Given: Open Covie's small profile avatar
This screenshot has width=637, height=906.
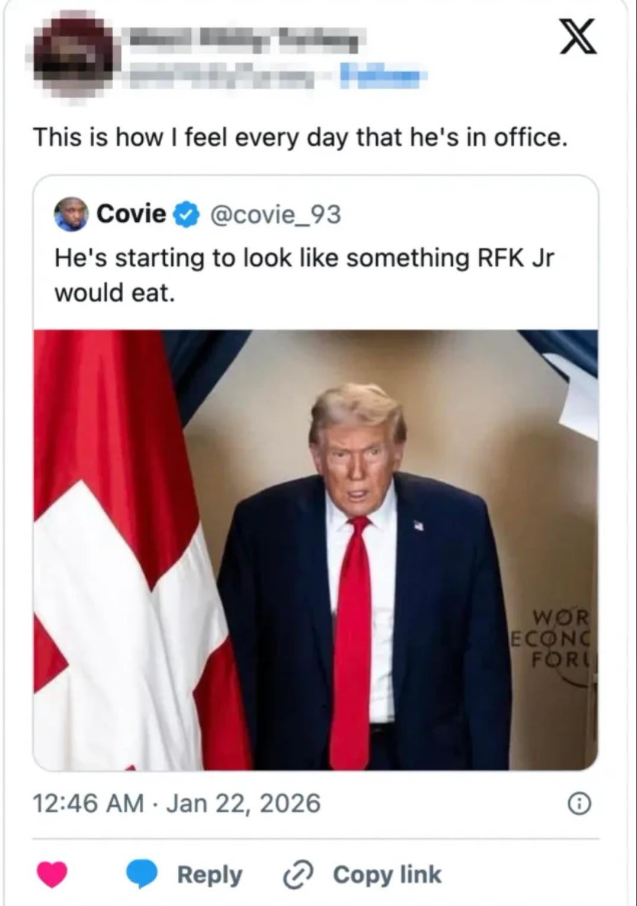Looking at the screenshot, I should [71, 214].
